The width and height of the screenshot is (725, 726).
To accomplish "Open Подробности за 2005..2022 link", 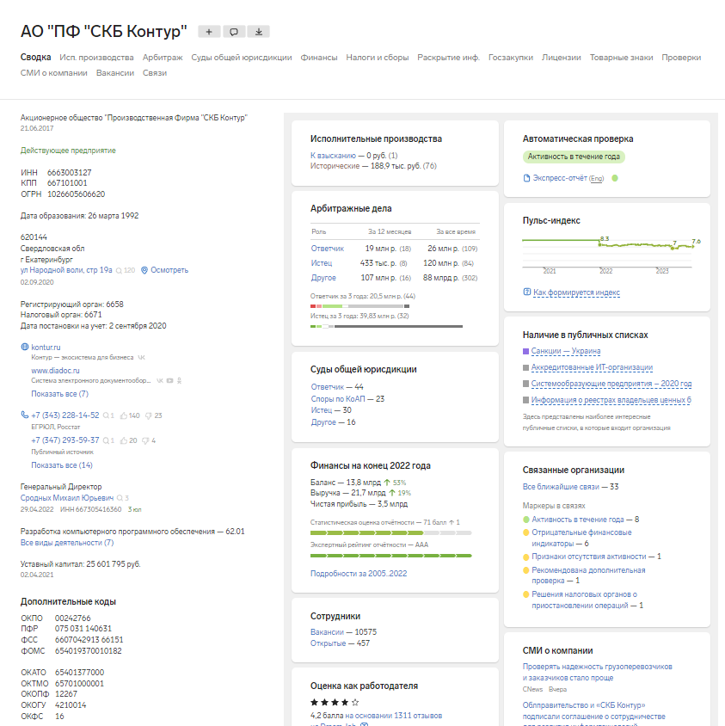I will pyautogui.click(x=359, y=573).
